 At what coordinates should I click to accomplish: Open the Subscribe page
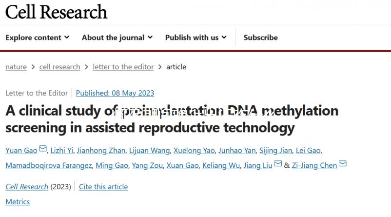tap(260, 38)
